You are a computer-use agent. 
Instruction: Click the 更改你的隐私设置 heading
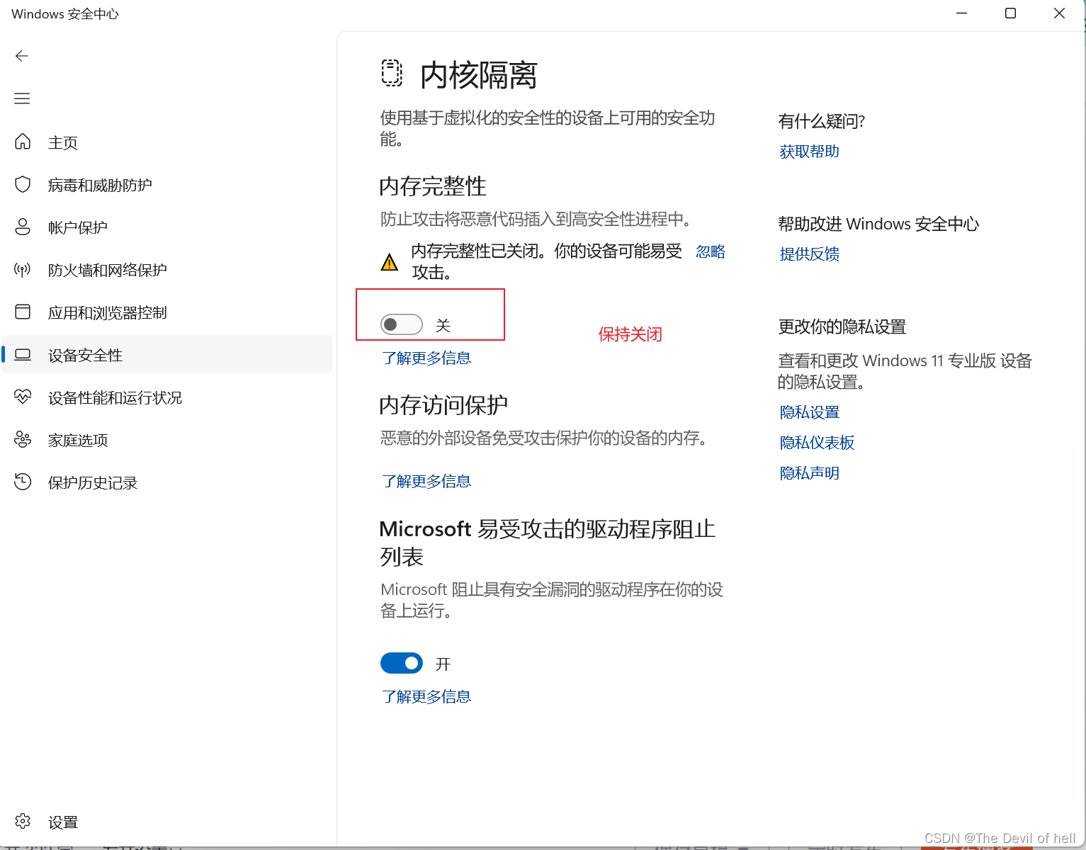point(842,327)
